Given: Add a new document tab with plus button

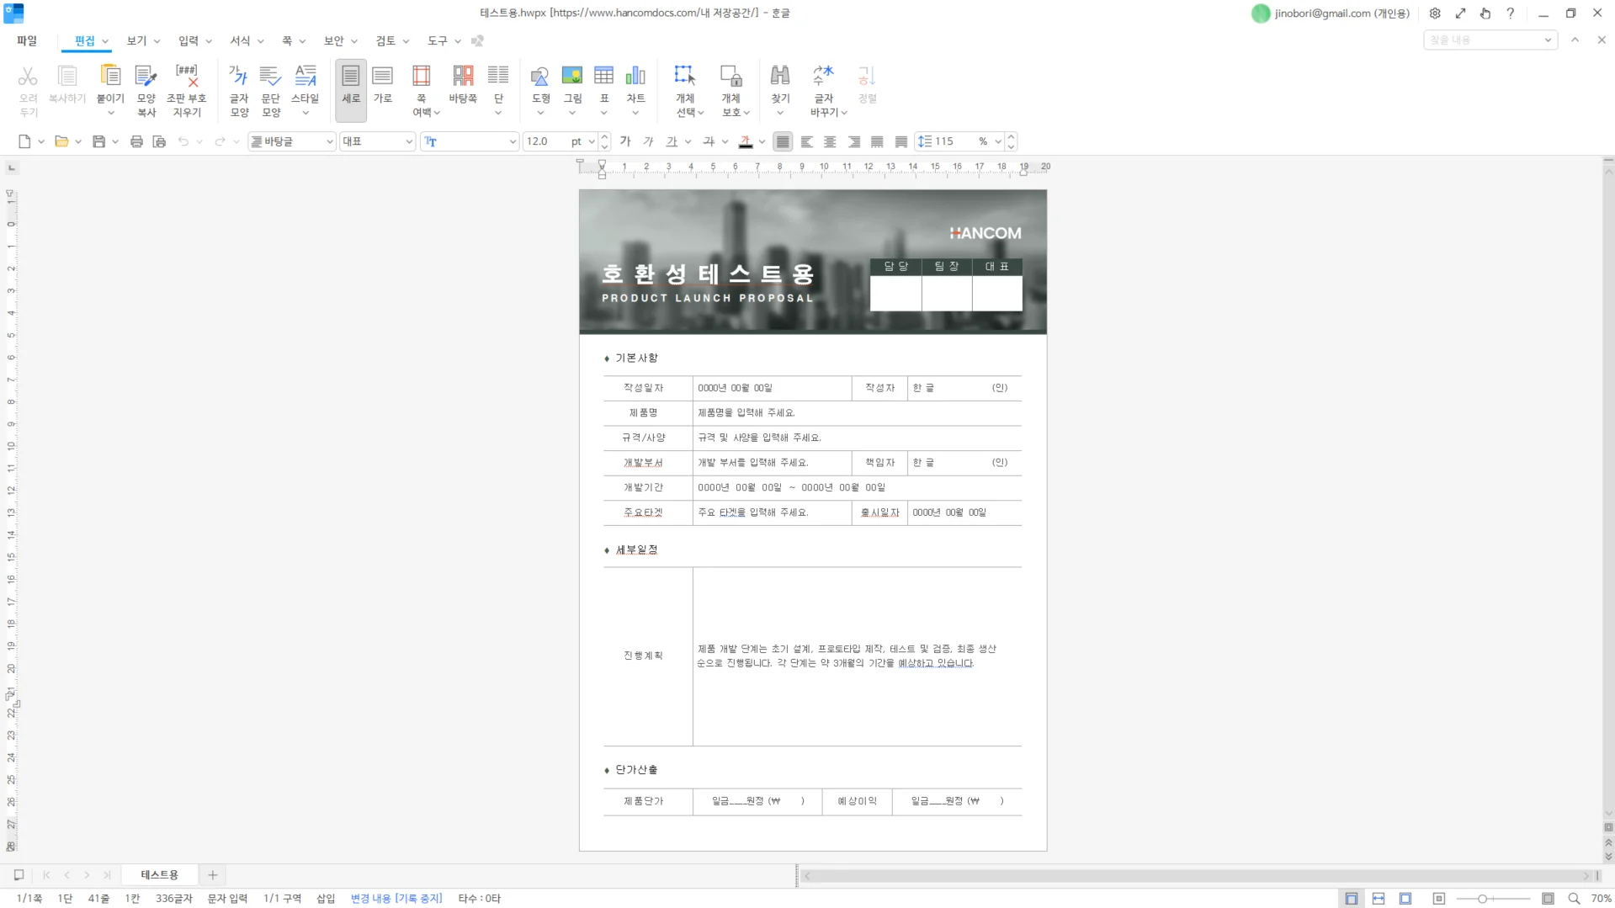Looking at the screenshot, I should point(213,875).
